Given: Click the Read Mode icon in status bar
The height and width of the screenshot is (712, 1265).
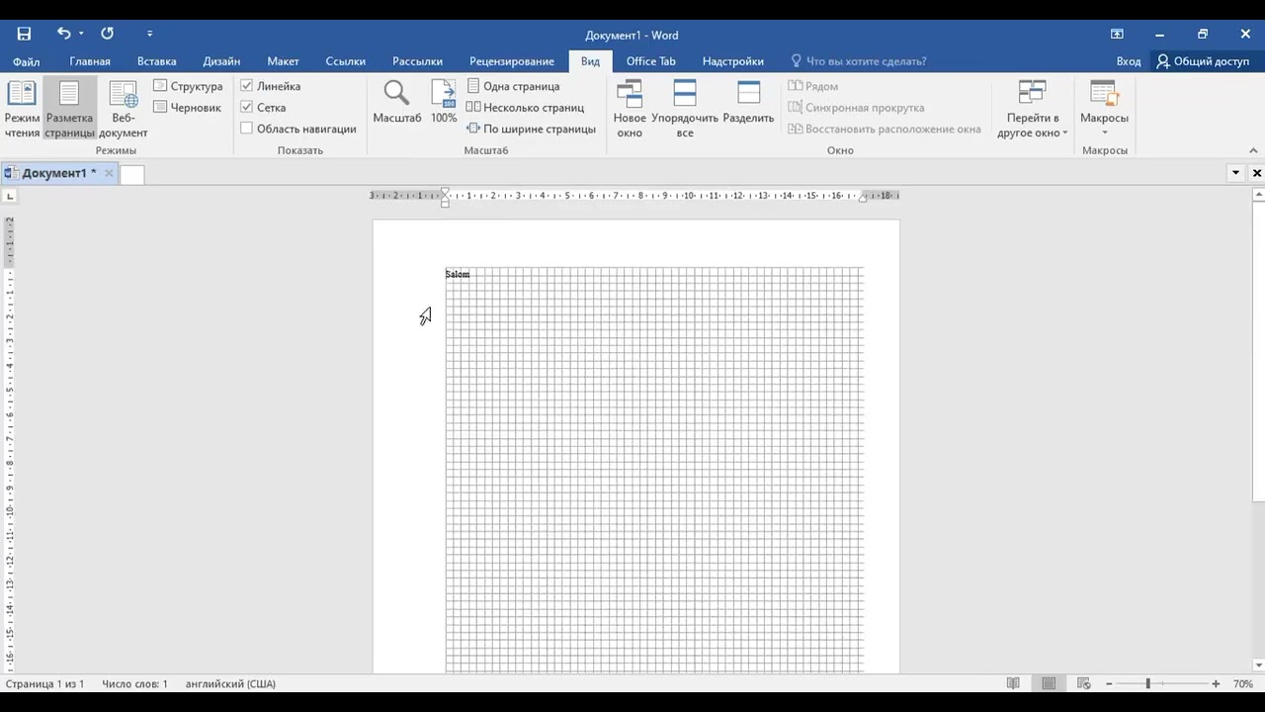Looking at the screenshot, I should (1013, 683).
